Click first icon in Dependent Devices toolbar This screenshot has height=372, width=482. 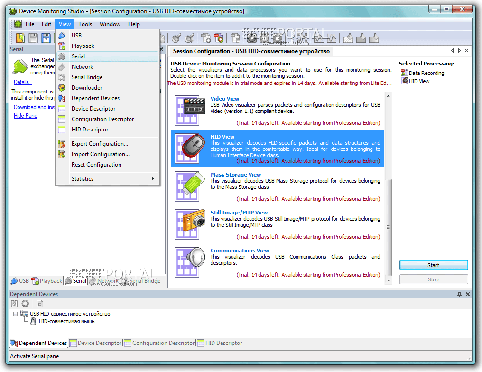pos(14,304)
